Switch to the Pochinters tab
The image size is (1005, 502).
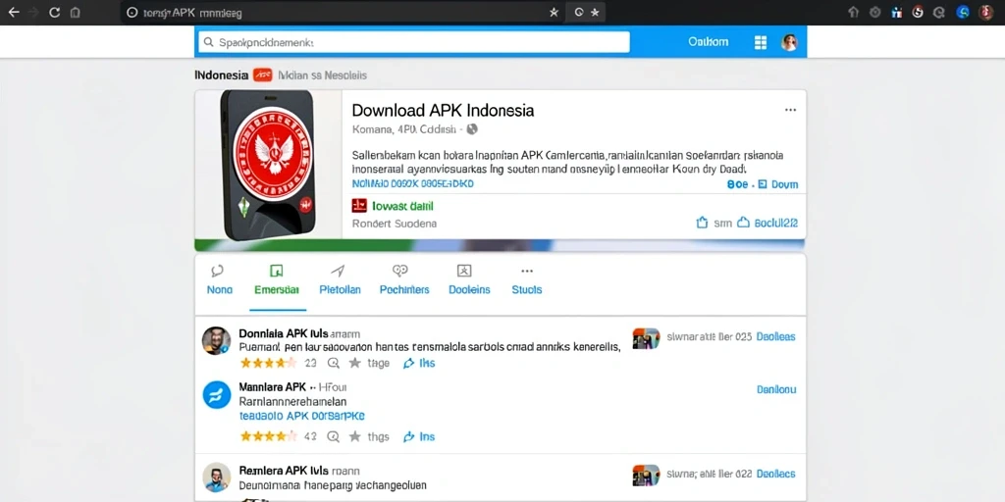point(403,280)
